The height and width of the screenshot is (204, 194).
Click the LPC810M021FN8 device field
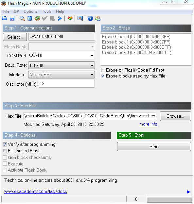62,37
